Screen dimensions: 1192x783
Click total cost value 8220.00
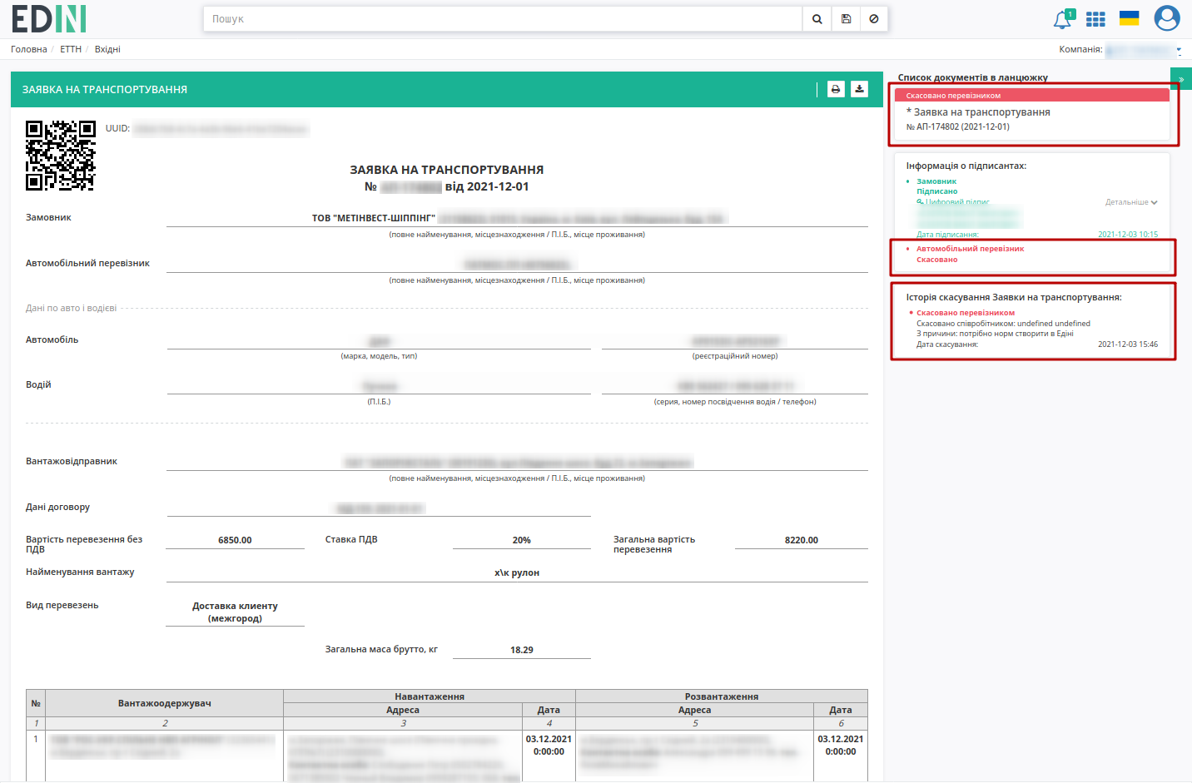pos(802,540)
